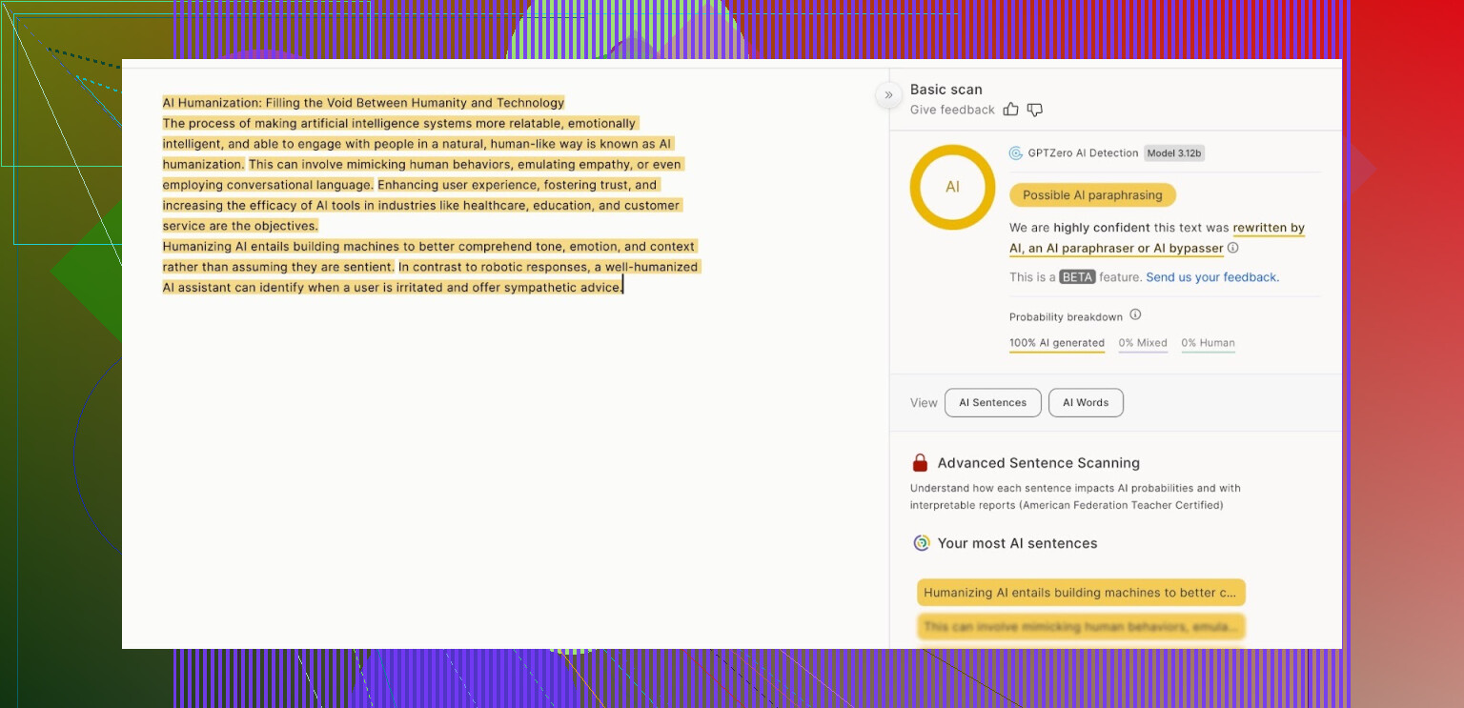Click the red lock icon for Advanced Sentence Scanning

pos(920,463)
